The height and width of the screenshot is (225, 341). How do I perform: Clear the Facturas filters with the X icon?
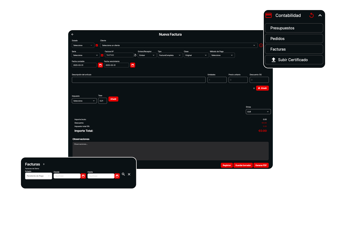click(129, 174)
